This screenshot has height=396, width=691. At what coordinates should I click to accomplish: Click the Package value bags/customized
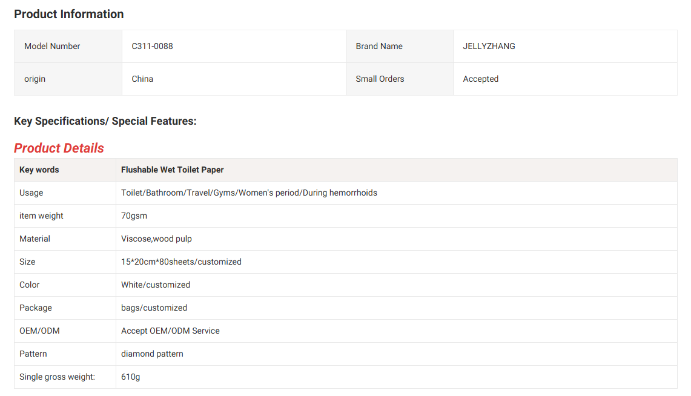pos(154,308)
